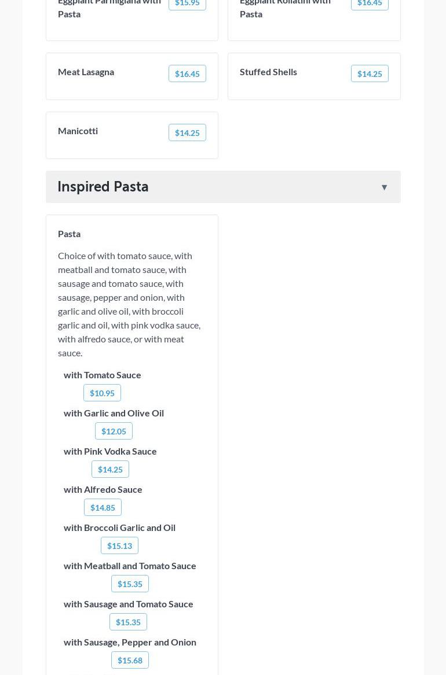Add pasta with Tomato Sauce for $10.95
This screenshot has width=446, height=675.
[102, 393]
